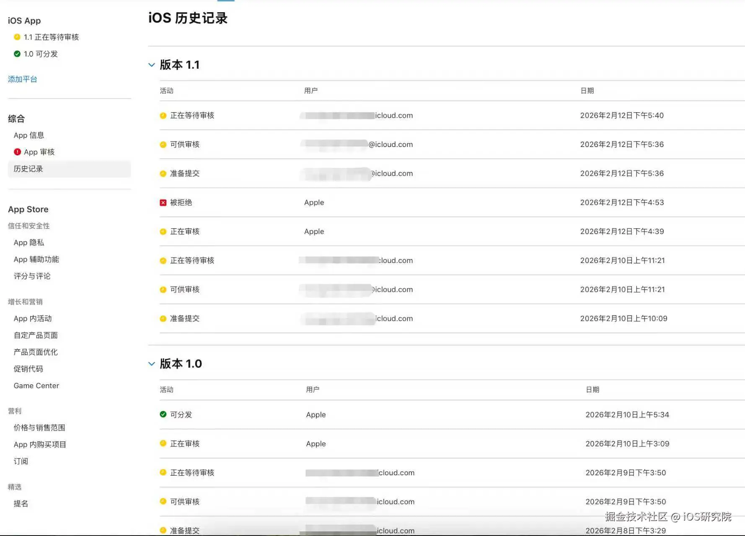The height and width of the screenshot is (536, 745).
Task: Go to App 内购买项目
Action: (40, 444)
